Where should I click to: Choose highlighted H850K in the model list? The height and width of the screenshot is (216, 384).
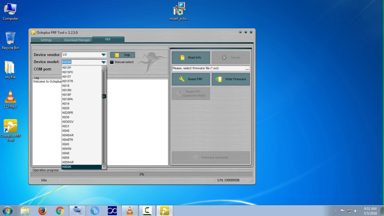tap(82, 167)
